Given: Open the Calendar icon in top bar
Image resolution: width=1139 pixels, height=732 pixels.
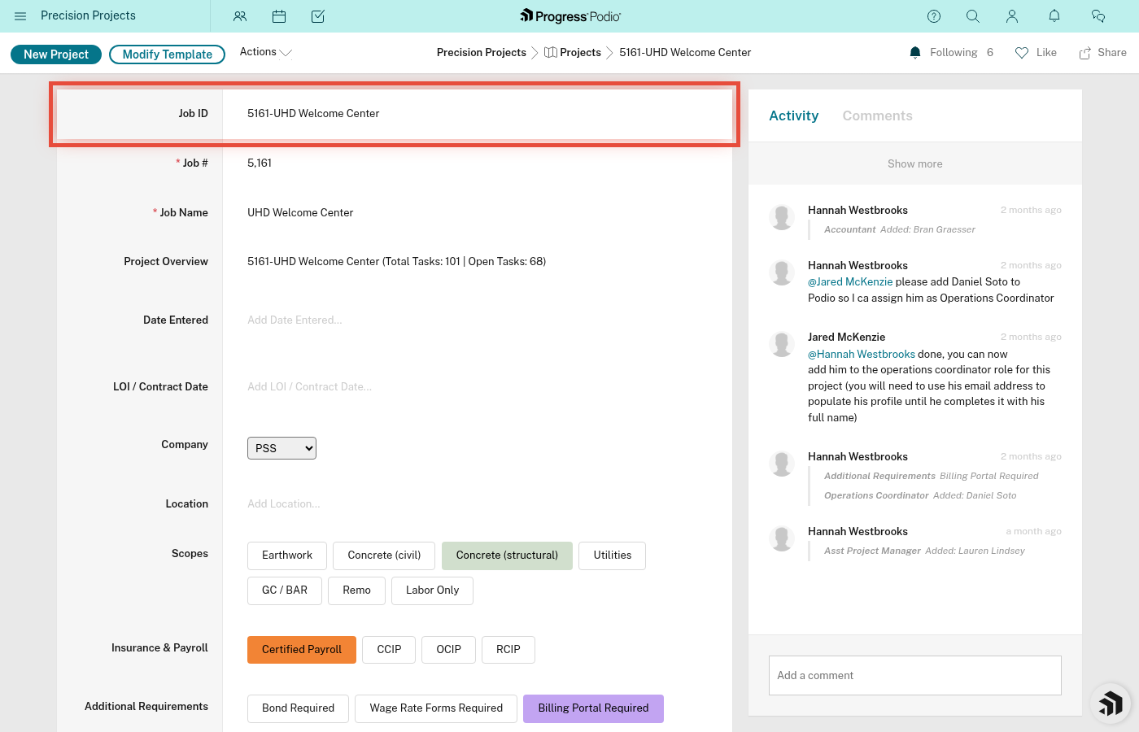Looking at the screenshot, I should tap(279, 16).
